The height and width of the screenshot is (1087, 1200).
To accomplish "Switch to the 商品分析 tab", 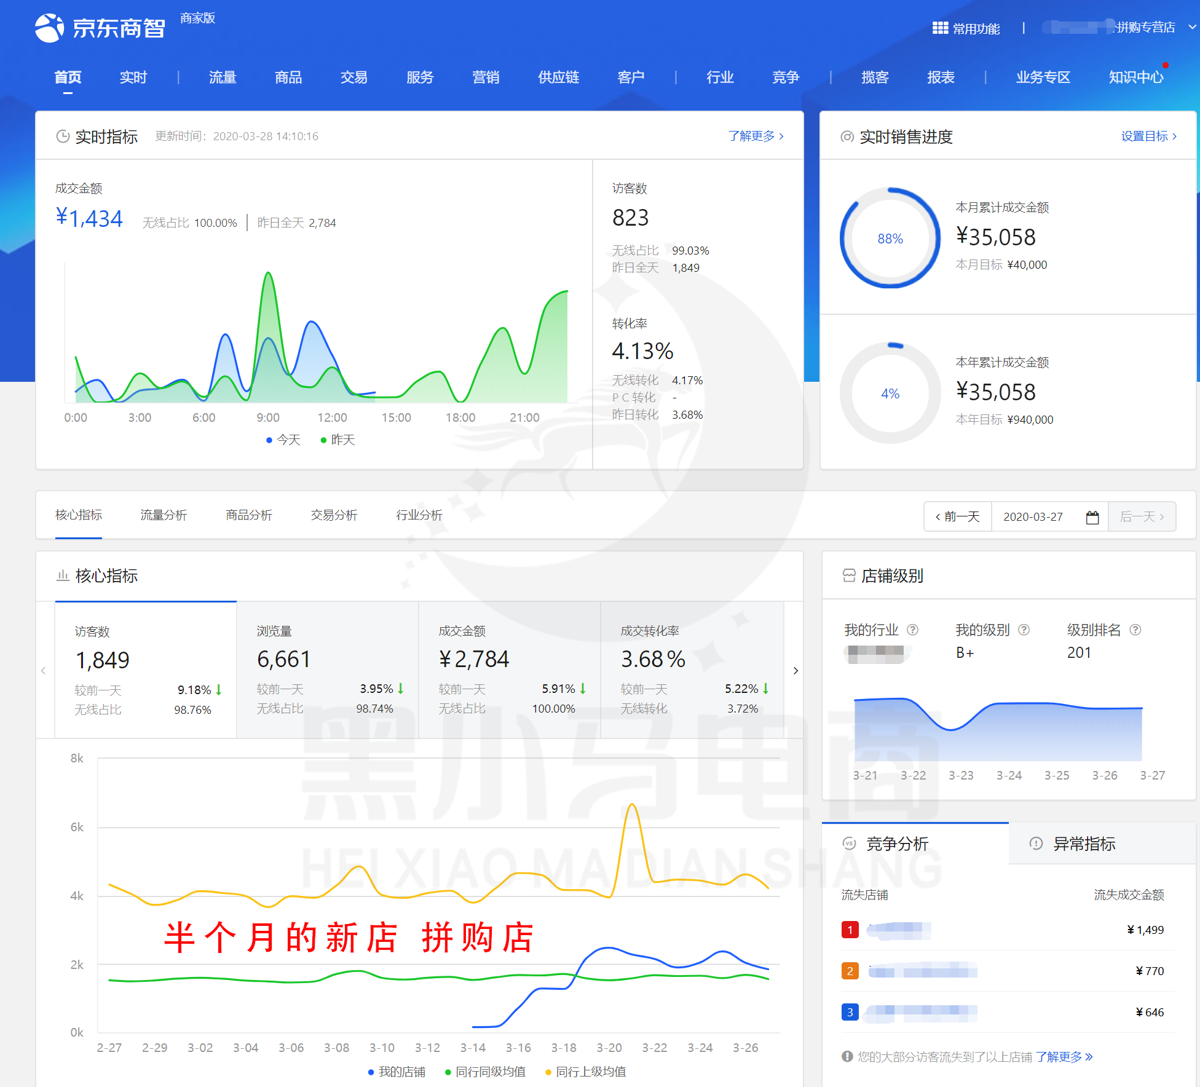I will (248, 515).
